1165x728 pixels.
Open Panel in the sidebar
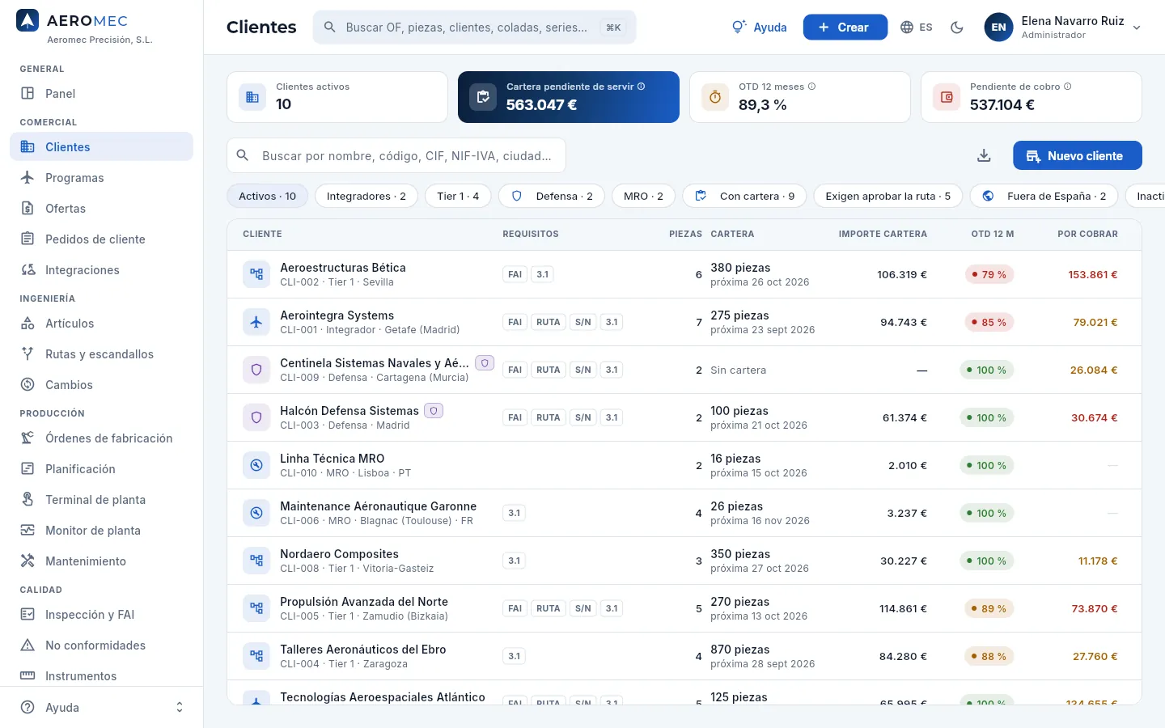click(101, 94)
